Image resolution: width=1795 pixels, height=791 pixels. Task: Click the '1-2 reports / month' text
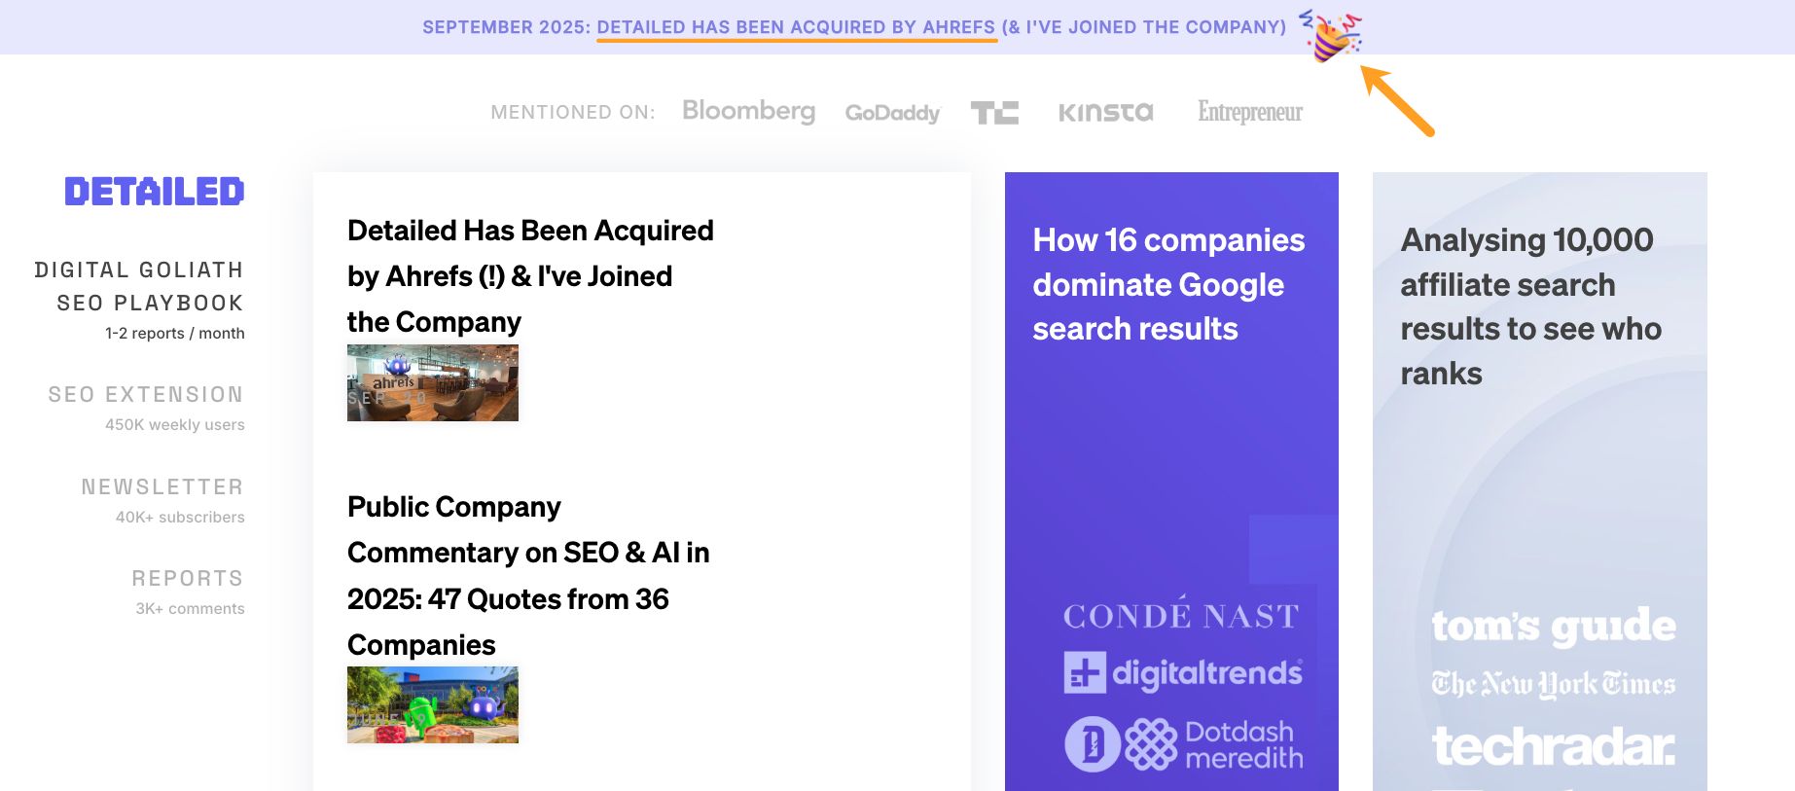175,333
